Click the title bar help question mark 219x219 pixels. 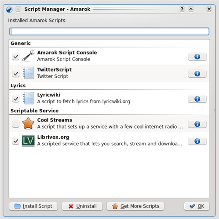182,9
